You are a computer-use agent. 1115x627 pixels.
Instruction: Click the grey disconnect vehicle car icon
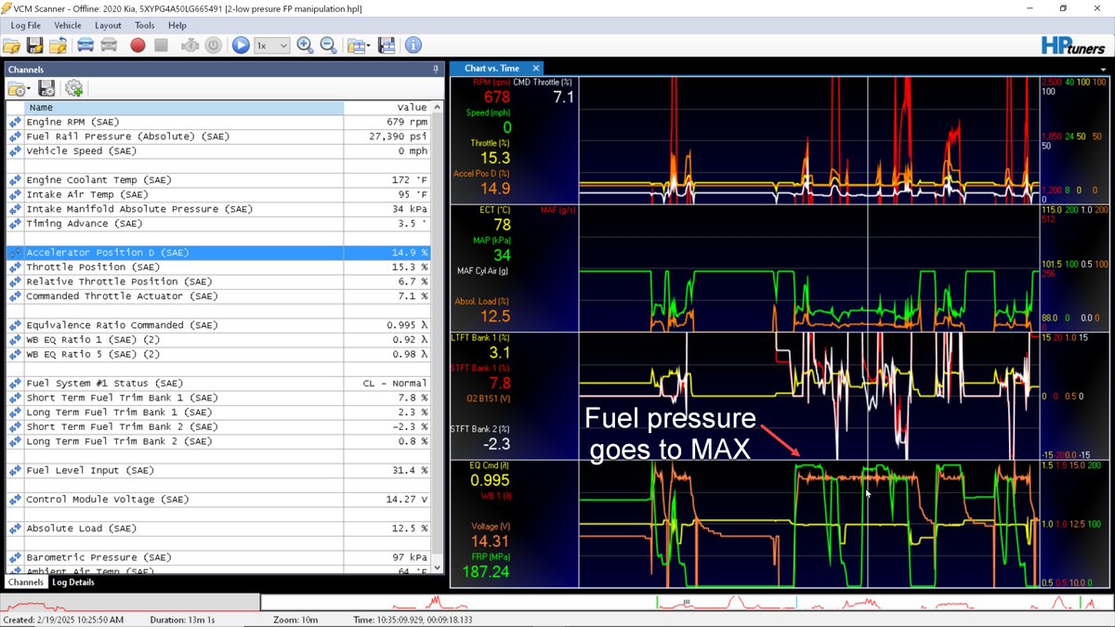coord(109,45)
